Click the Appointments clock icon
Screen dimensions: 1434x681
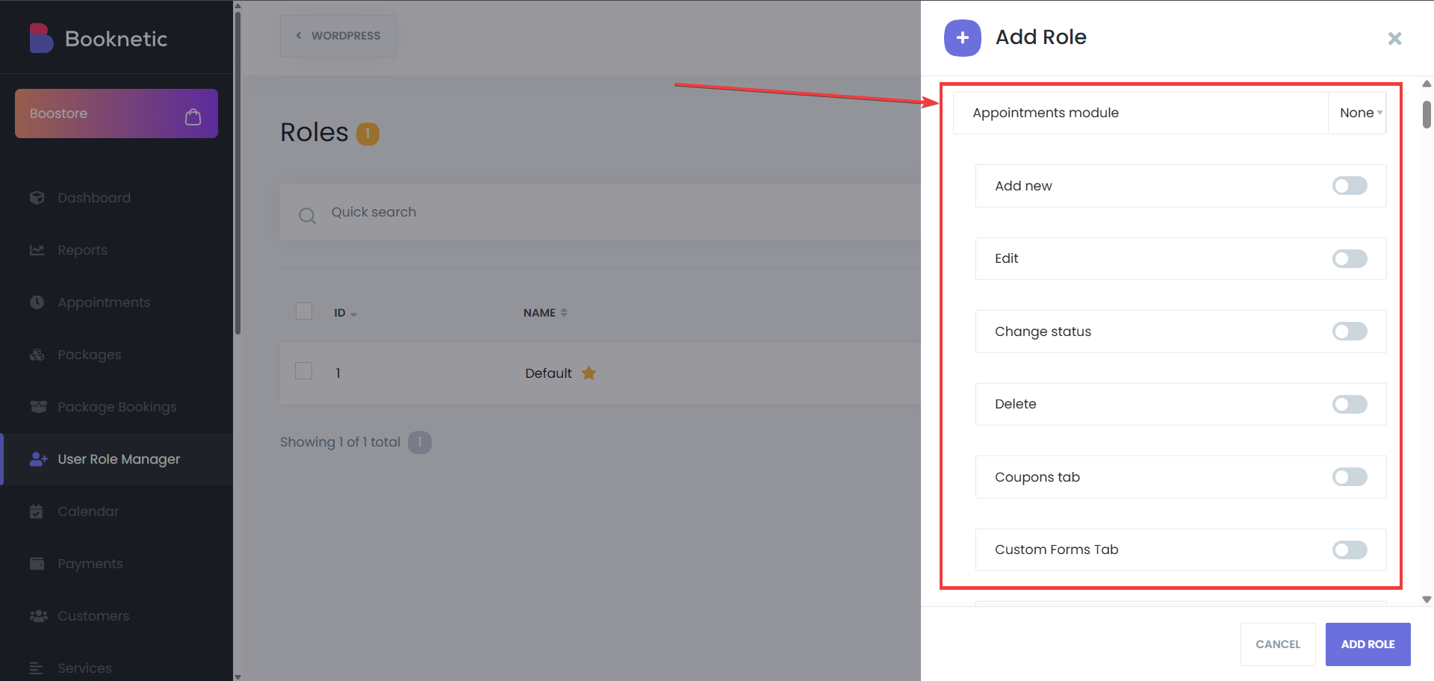click(x=37, y=302)
